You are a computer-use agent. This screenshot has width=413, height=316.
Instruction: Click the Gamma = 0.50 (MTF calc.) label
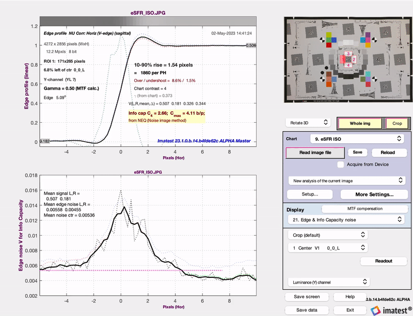(71, 88)
